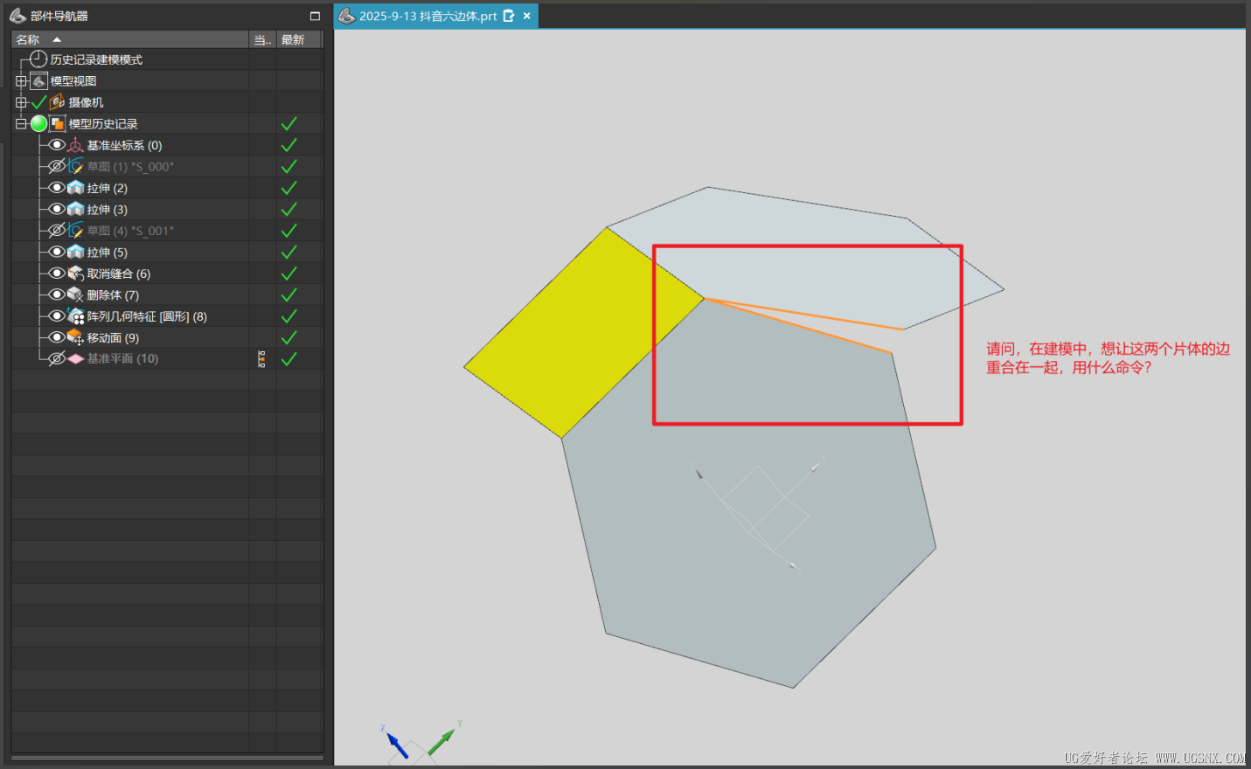Viewport: 1251px width, 769px height.
Task: Click the 摄像机 camera icon
Action: 58,102
